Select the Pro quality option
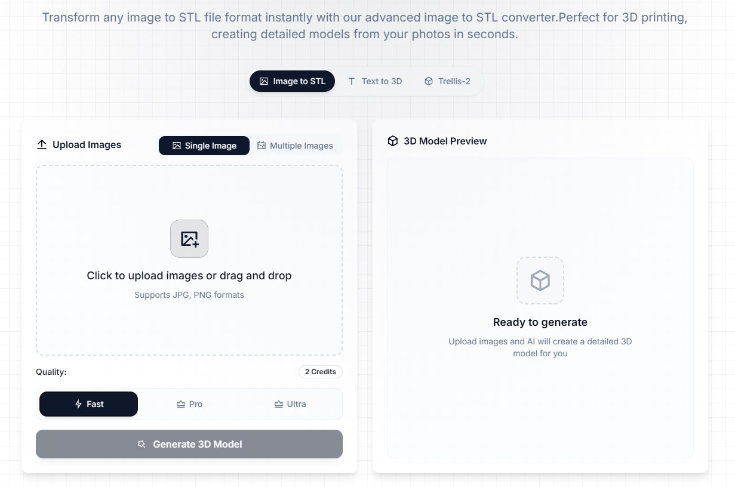 coord(189,404)
